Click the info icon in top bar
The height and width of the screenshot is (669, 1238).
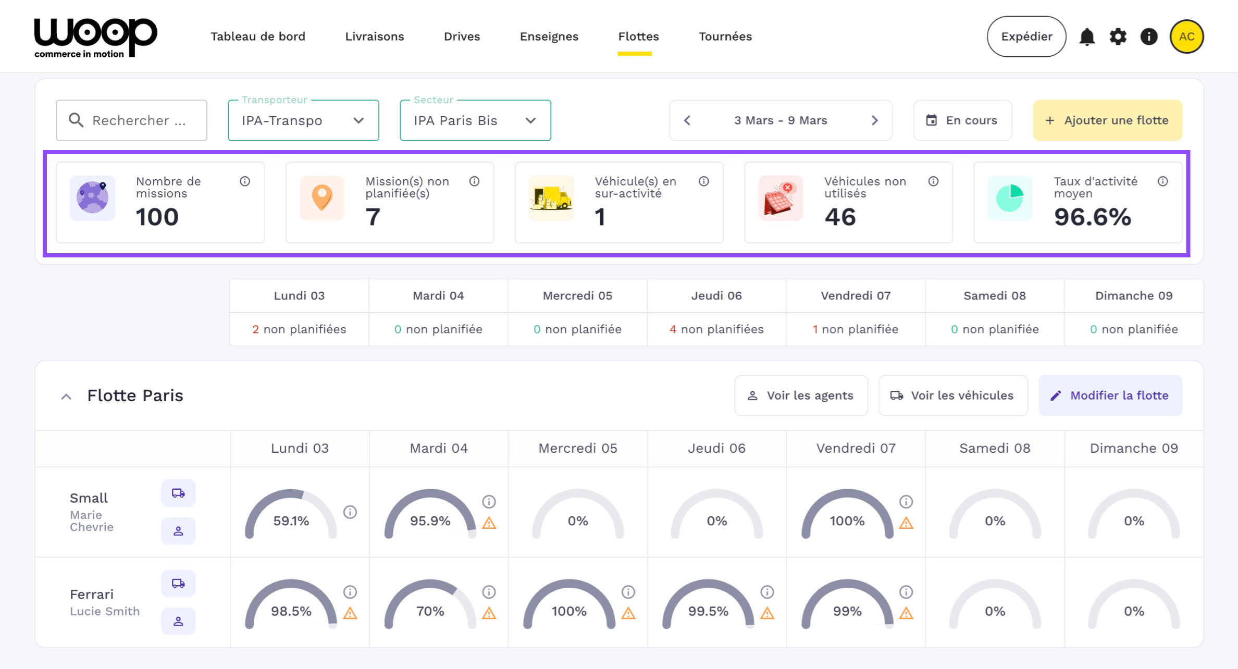[1148, 37]
